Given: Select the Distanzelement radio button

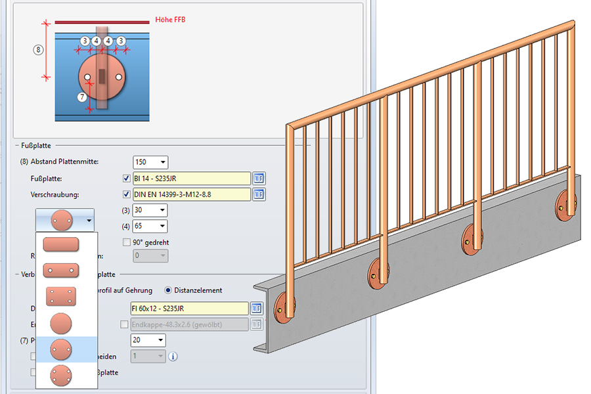Looking at the screenshot, I should (168, 290).
